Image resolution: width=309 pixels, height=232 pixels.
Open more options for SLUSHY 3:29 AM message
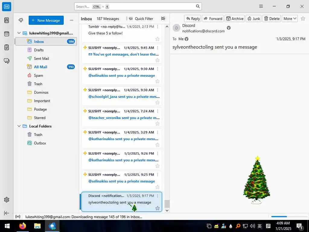coord(158,132)
